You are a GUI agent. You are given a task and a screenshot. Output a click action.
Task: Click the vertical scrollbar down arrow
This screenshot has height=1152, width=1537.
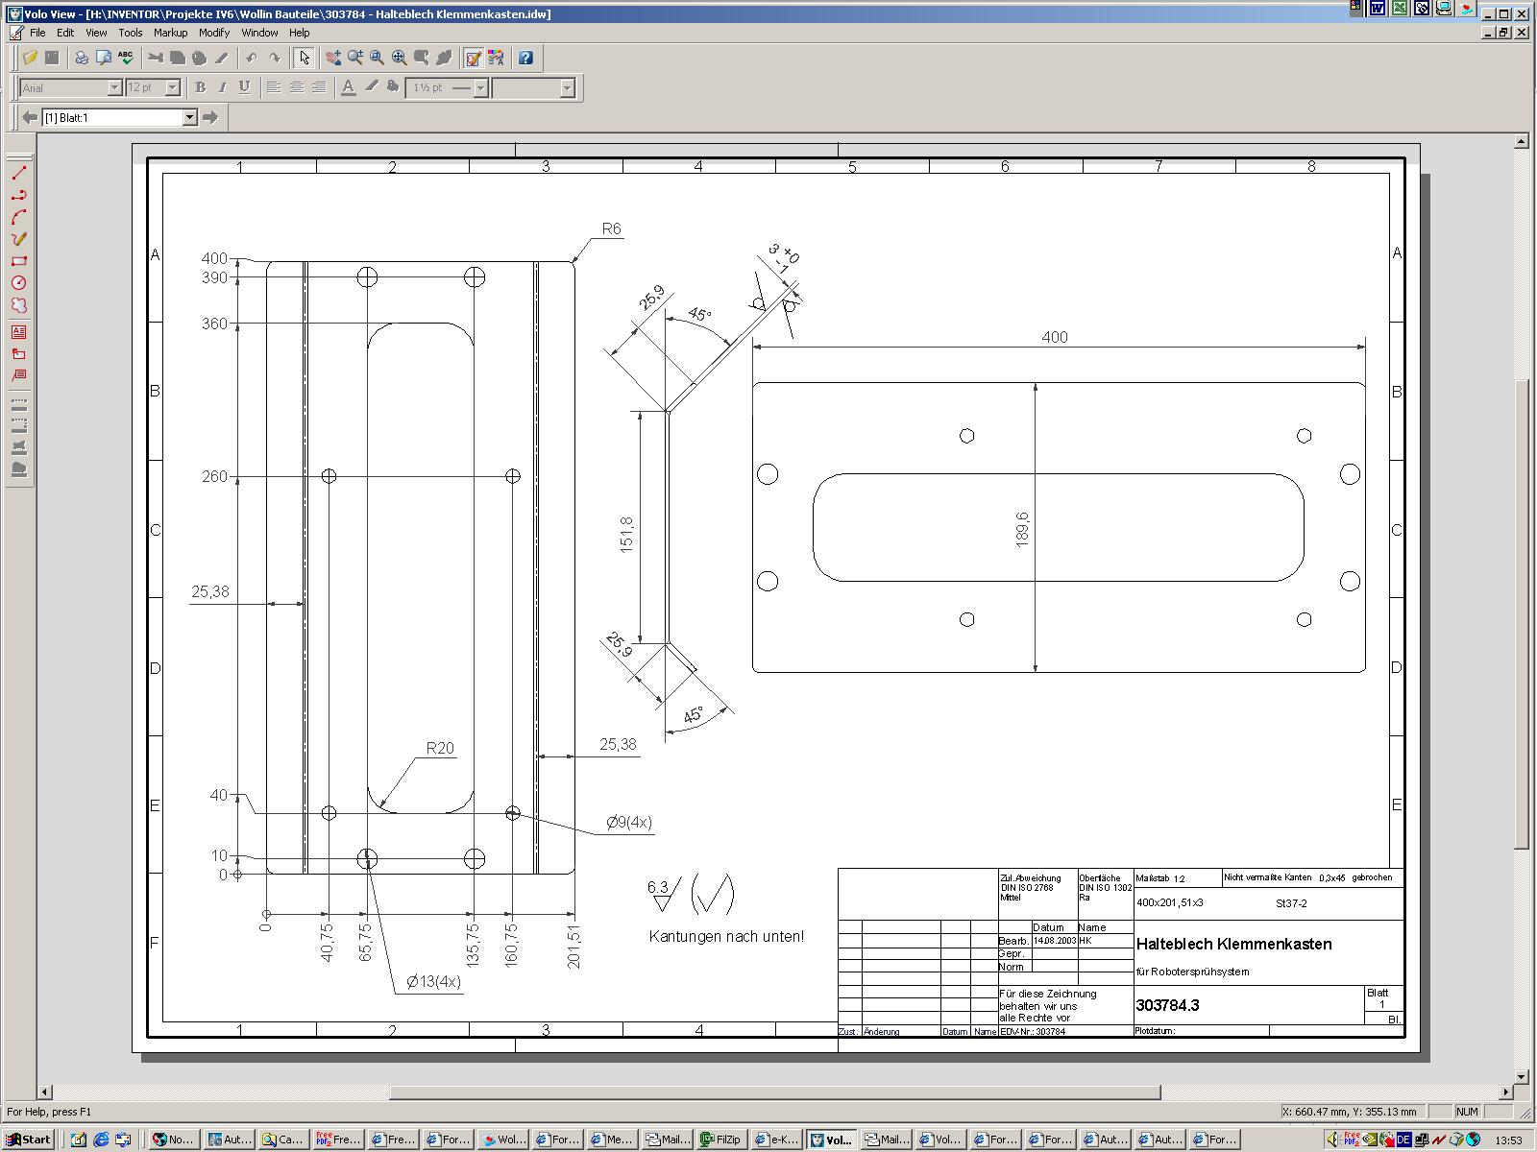(1521, 1076)
